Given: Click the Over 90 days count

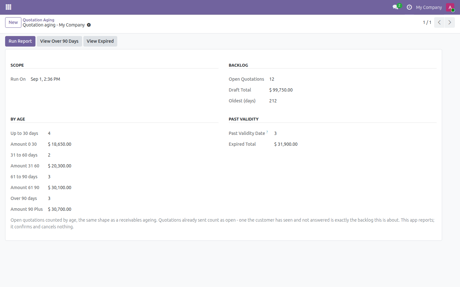Looking at the screenshot, I should [49, 198].
